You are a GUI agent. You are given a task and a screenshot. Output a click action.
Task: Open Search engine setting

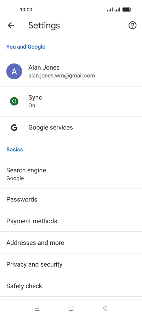(x=71, y=174)
